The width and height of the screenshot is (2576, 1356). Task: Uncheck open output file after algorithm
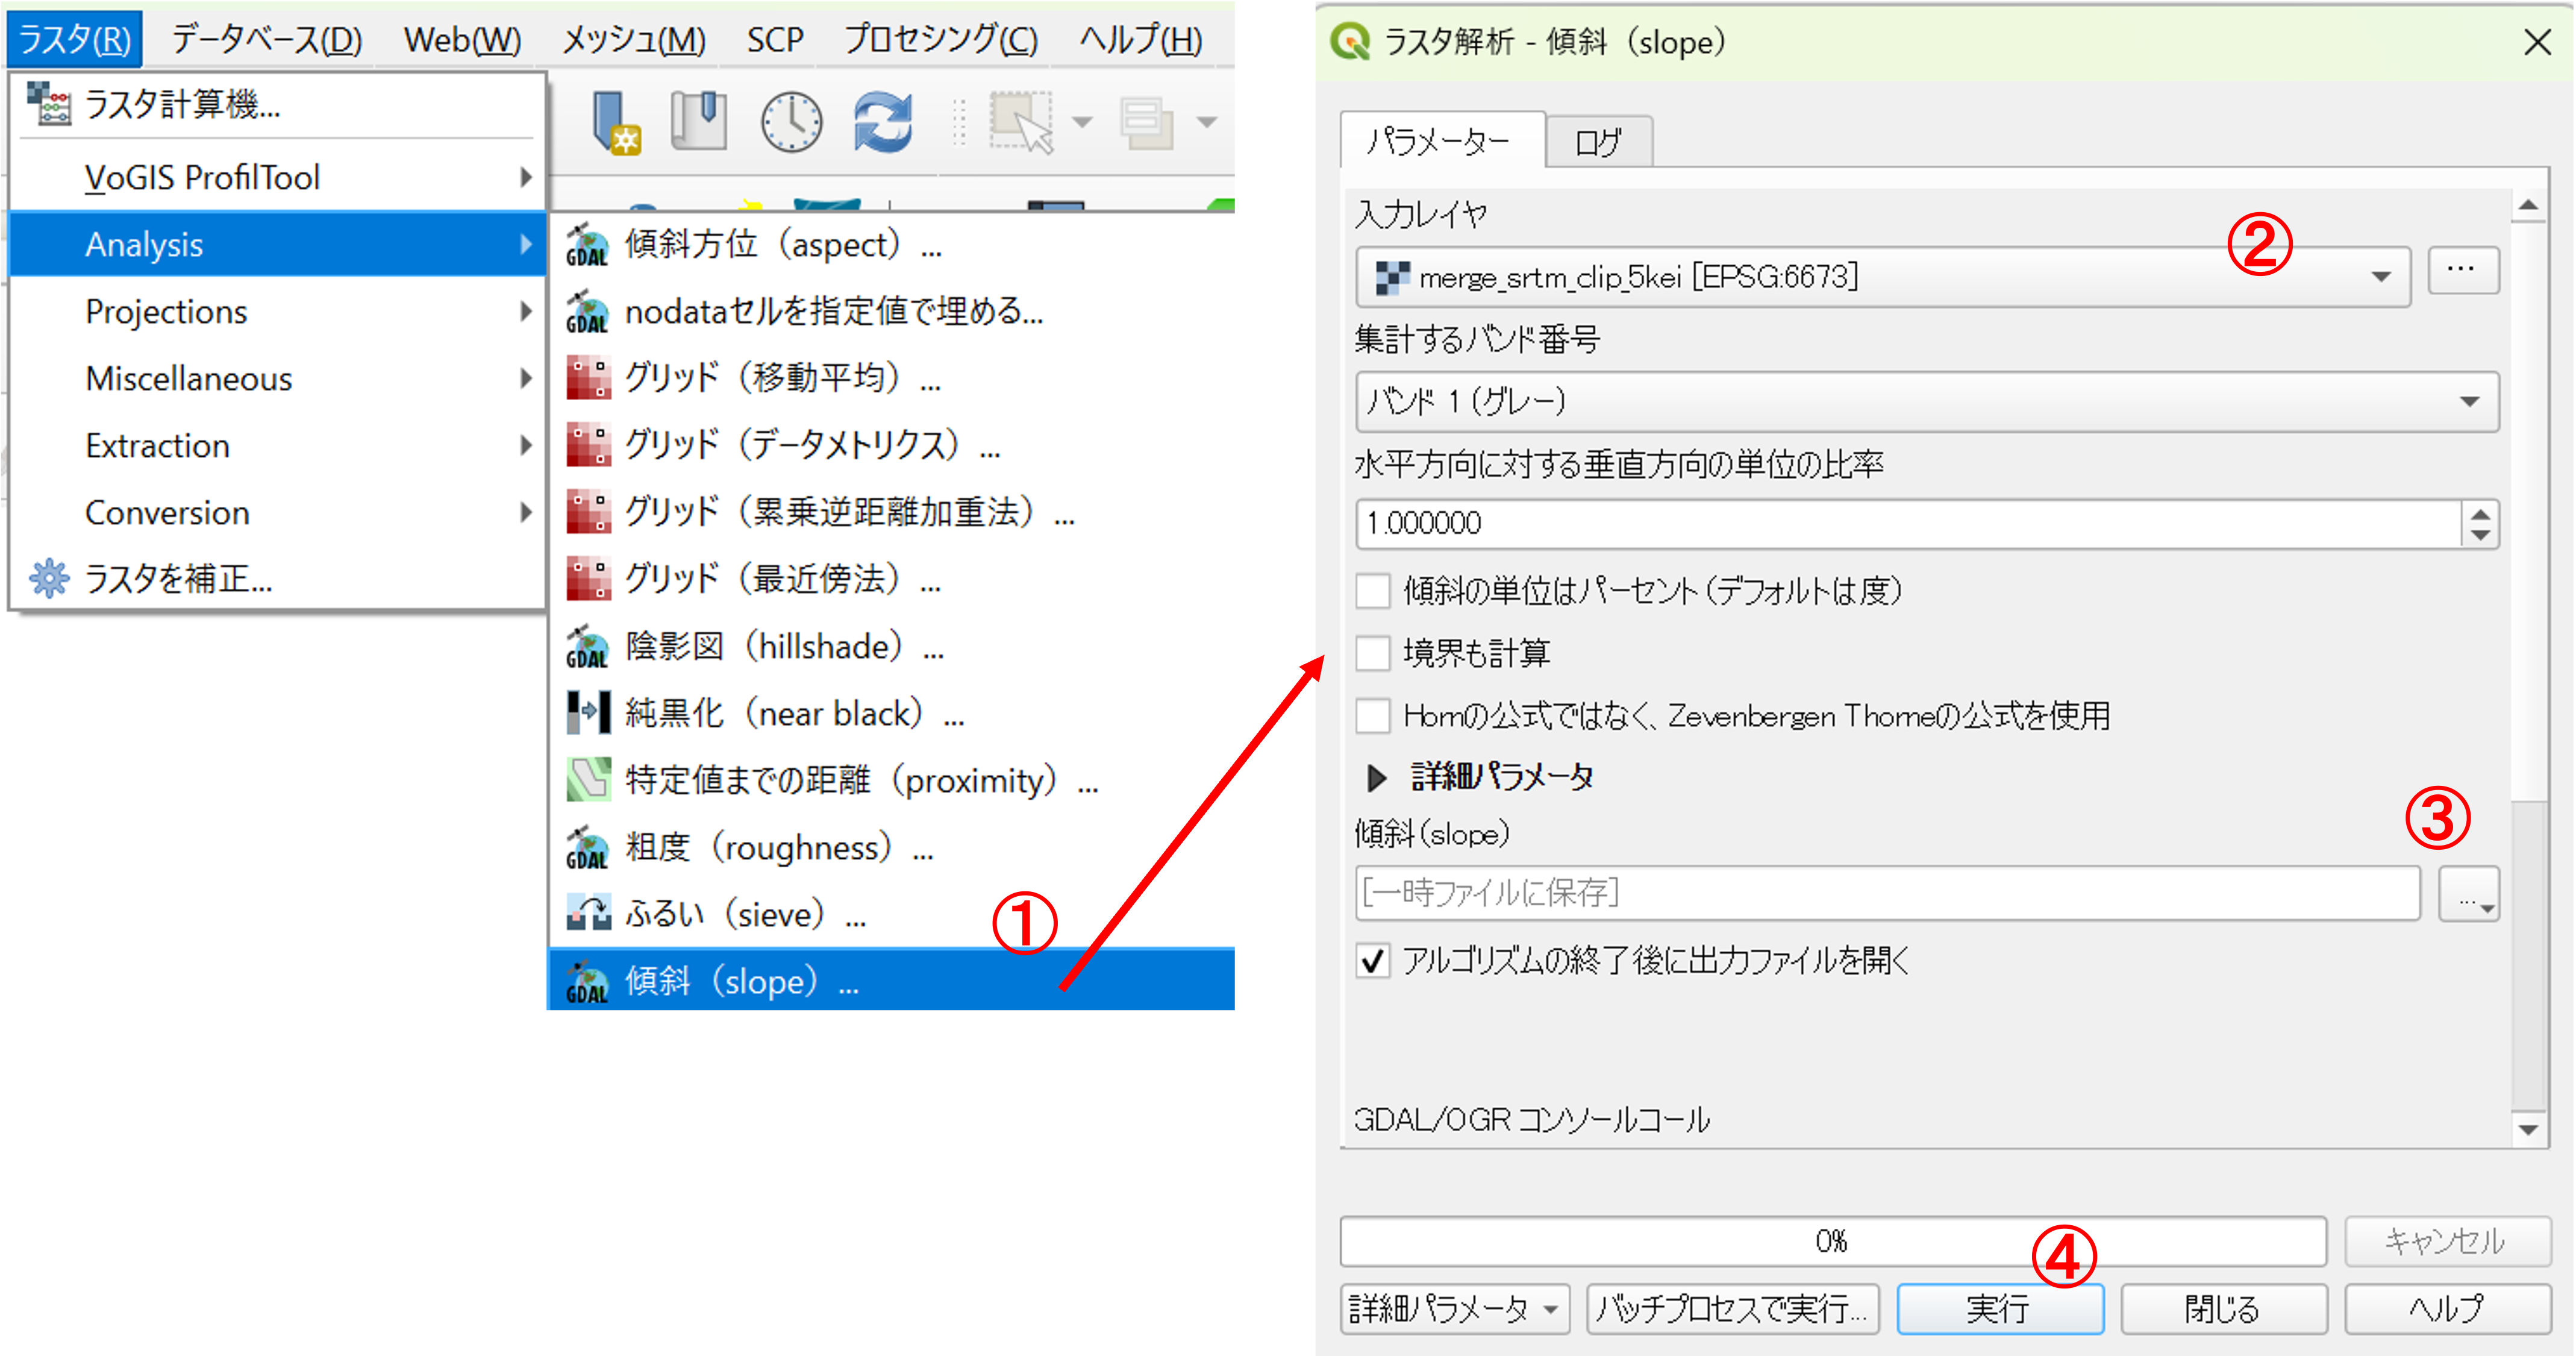point(1373,961)
